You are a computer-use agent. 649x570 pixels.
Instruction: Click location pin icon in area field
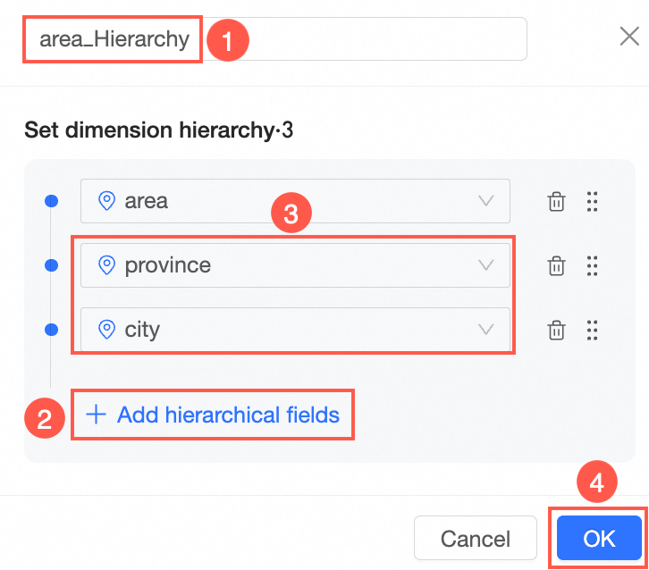[106, 201]
